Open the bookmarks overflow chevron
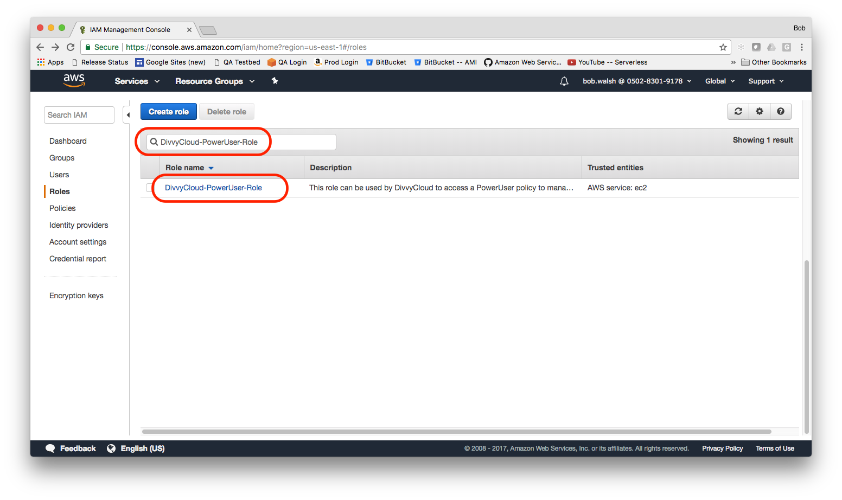This screenshot has width=842, height=500. point(733,62)
